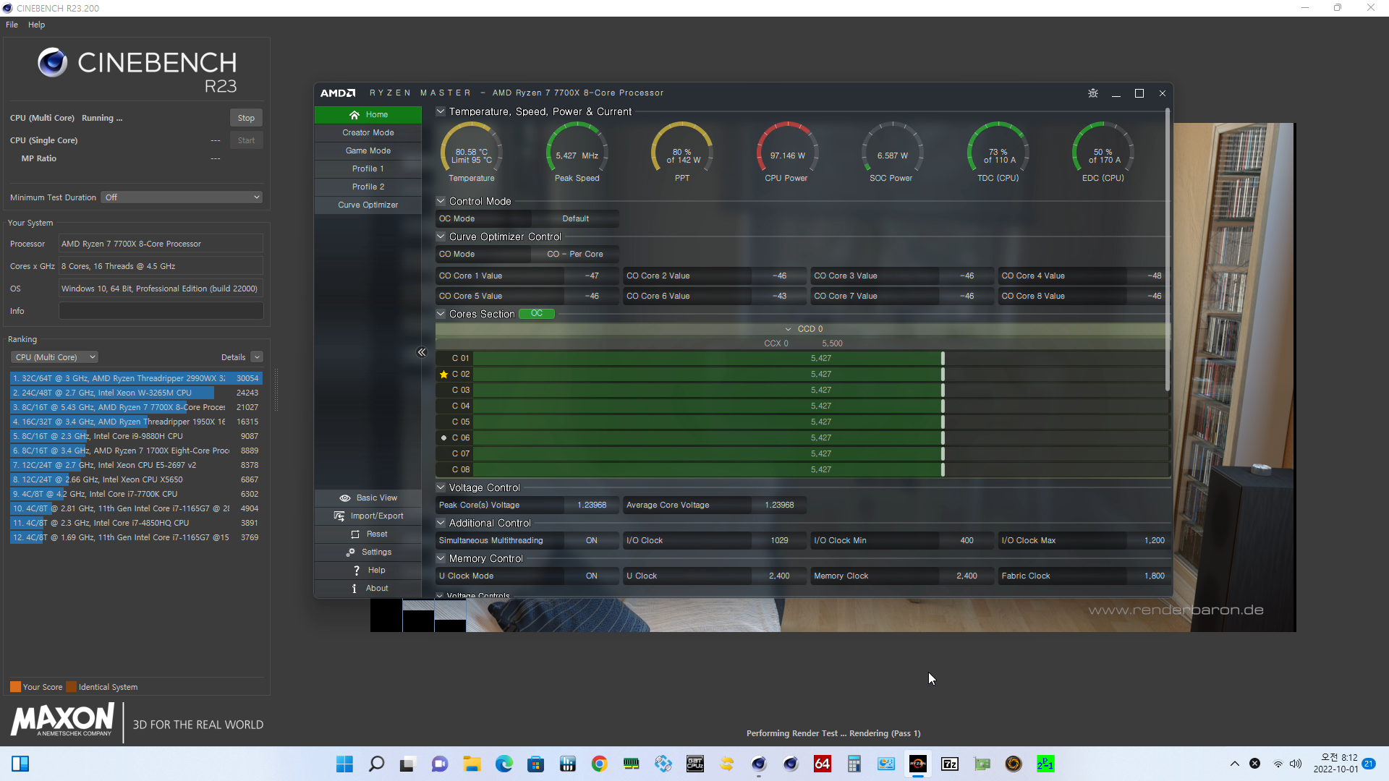1389x781 pixels.
Task: Open taskbar Search
Action: [x=376, y=764]
